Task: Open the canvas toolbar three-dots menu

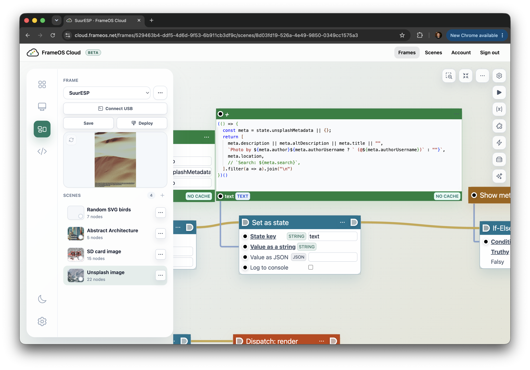Action: pos(482,76)
